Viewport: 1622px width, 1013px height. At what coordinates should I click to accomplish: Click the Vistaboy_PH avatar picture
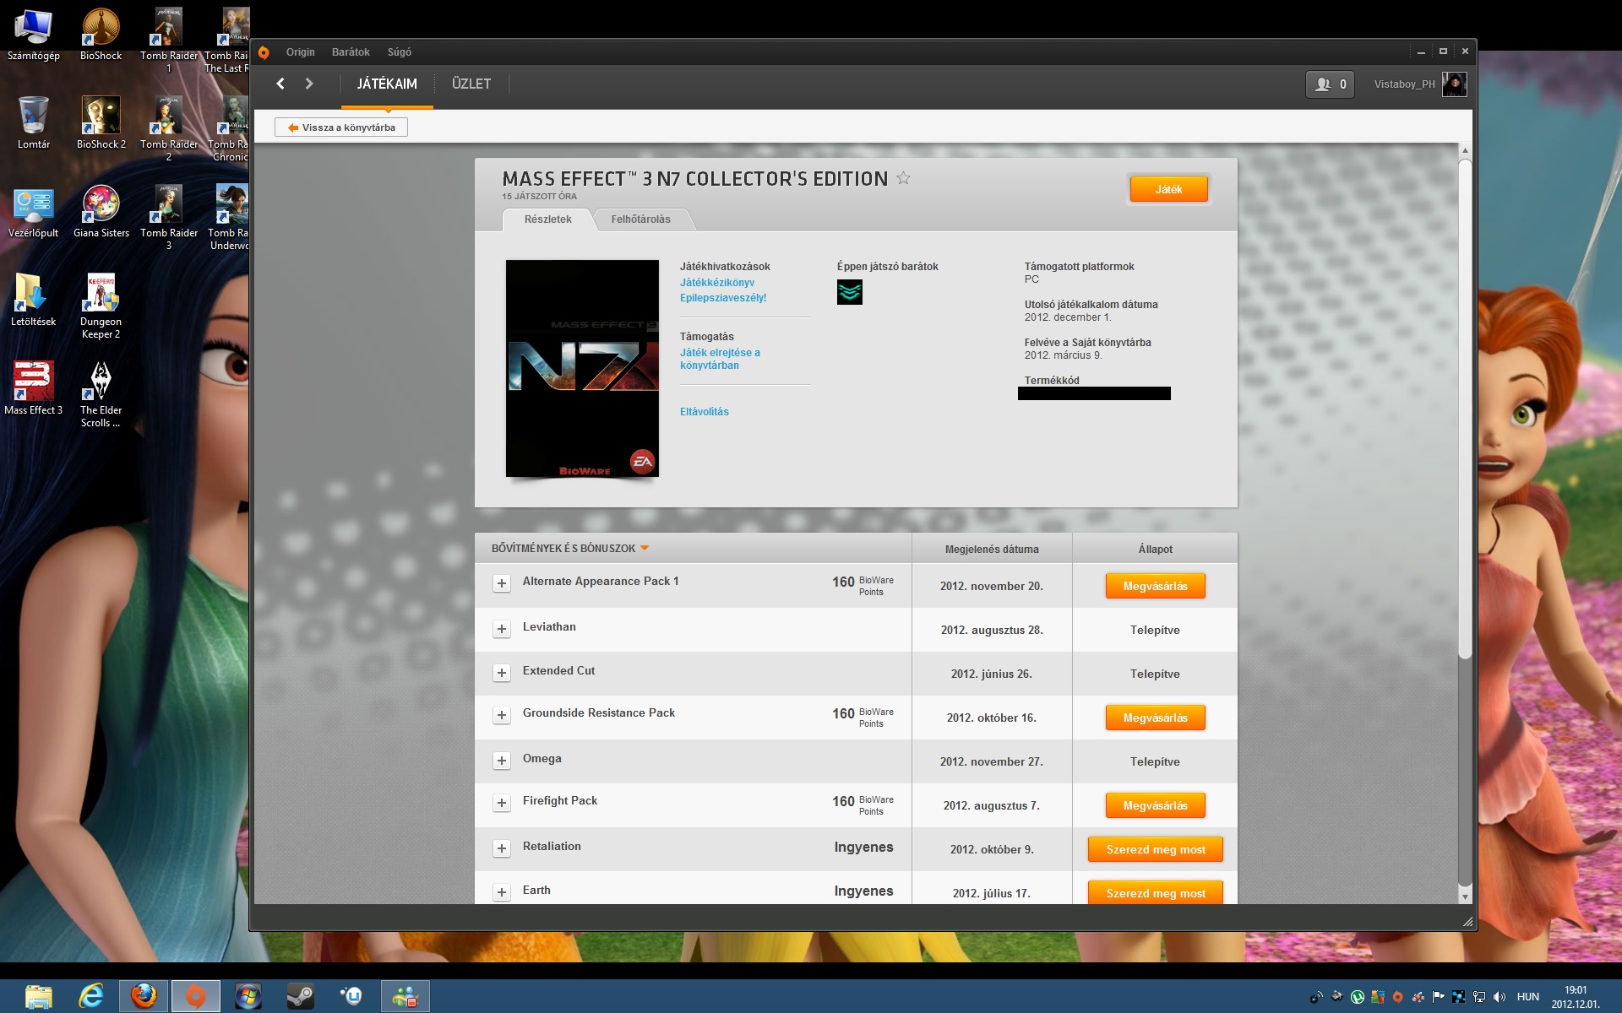point(1454,84)
